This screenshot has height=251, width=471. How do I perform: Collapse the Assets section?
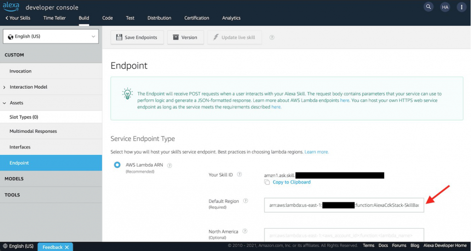click(x=4, y=103)
